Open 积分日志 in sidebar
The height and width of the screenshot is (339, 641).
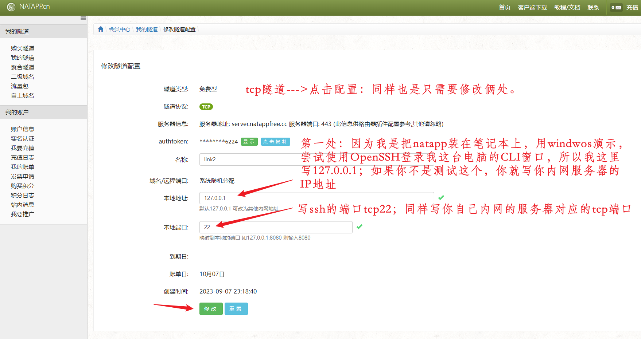[x=23, y=195]
